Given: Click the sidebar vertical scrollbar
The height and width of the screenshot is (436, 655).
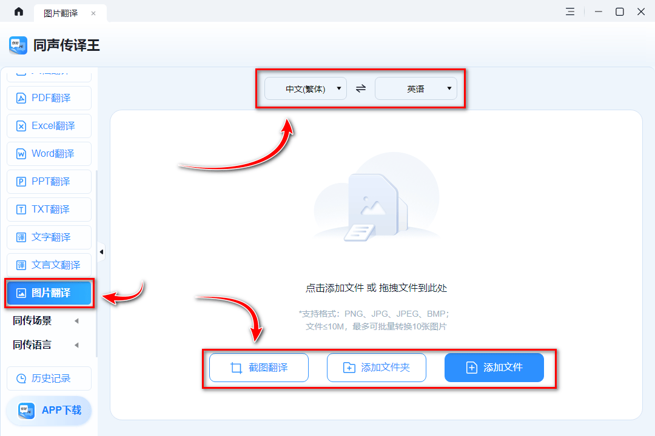Looking at the screenshot, I should [97, 263].
